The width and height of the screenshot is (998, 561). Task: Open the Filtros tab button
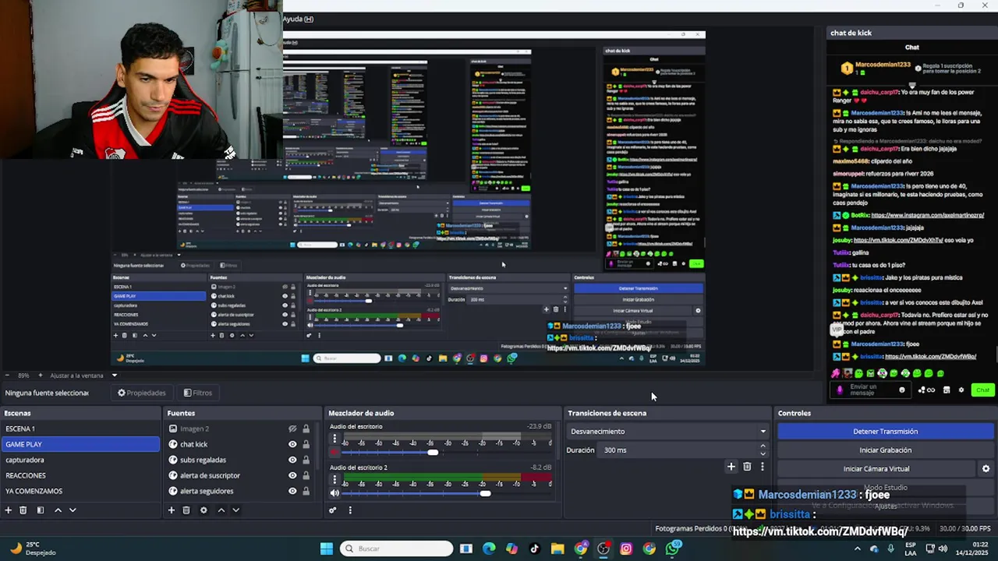(198, 393)
